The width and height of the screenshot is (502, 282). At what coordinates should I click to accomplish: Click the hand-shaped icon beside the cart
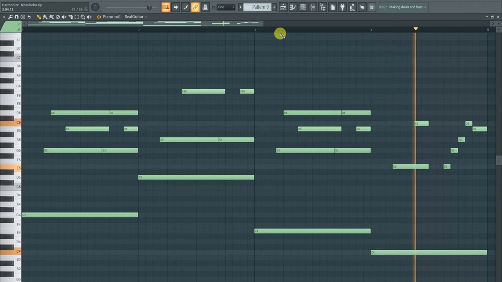362,7
